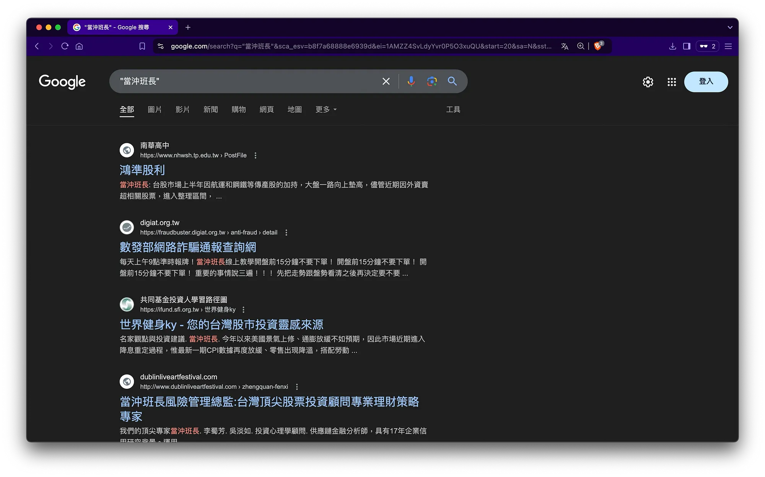The image size is (765, 477).
Task: Open more options for 南華高中 result
Action: point(256,155)
